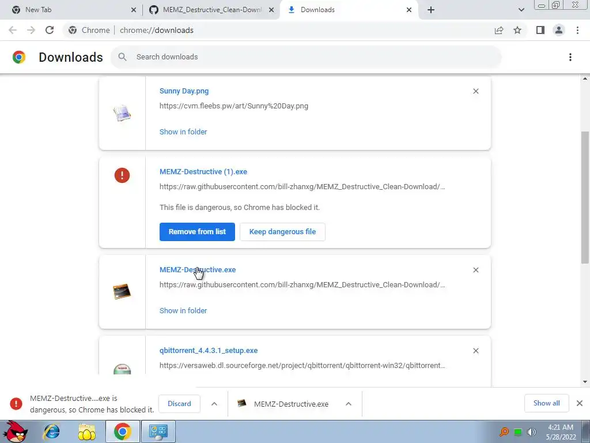
Task: Click Show all downloads button
Action: (x=546, y=403)
